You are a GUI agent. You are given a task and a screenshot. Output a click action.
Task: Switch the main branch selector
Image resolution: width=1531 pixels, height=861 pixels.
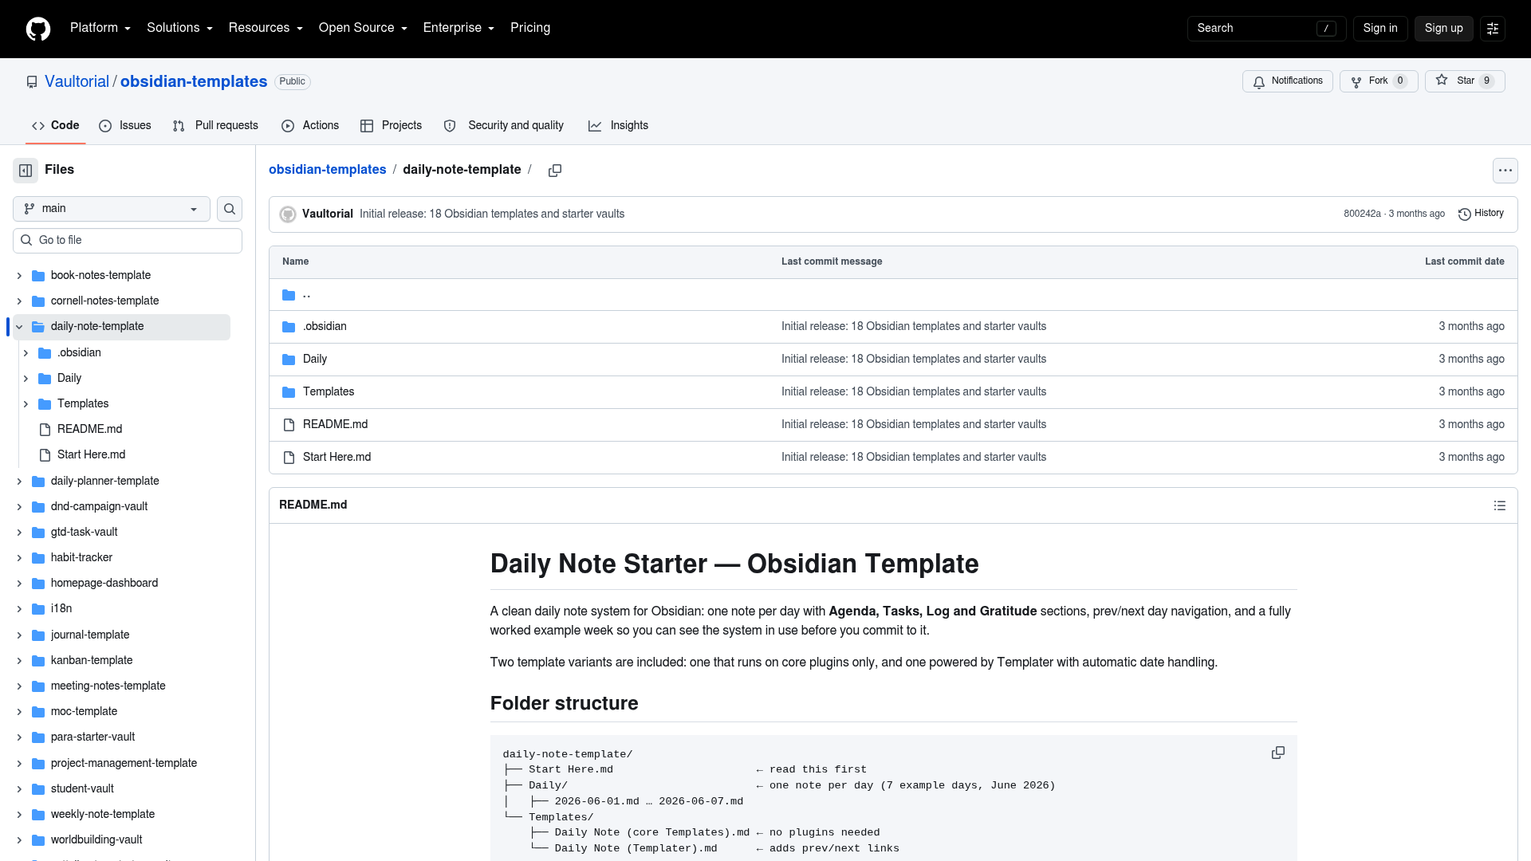112,209
